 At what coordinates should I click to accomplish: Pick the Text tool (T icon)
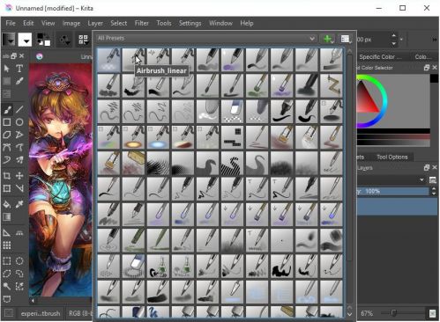click(x=19, y=69)
